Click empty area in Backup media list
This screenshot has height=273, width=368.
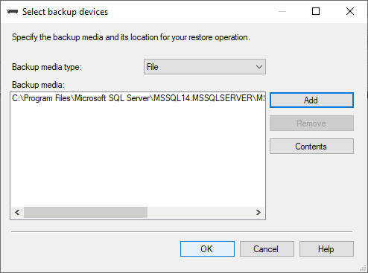pyautogui.click(x=138, y=155)
